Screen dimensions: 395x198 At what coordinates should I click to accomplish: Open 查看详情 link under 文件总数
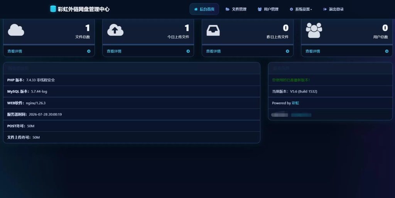(x=15, y=51)
